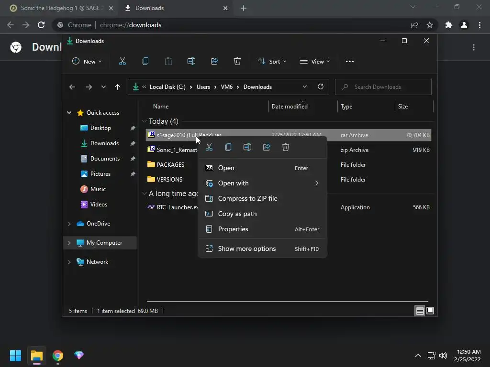The width and height of the screenshot is (490, 367).
Task: Show hidden tray icons chevron
Action: 418,356
